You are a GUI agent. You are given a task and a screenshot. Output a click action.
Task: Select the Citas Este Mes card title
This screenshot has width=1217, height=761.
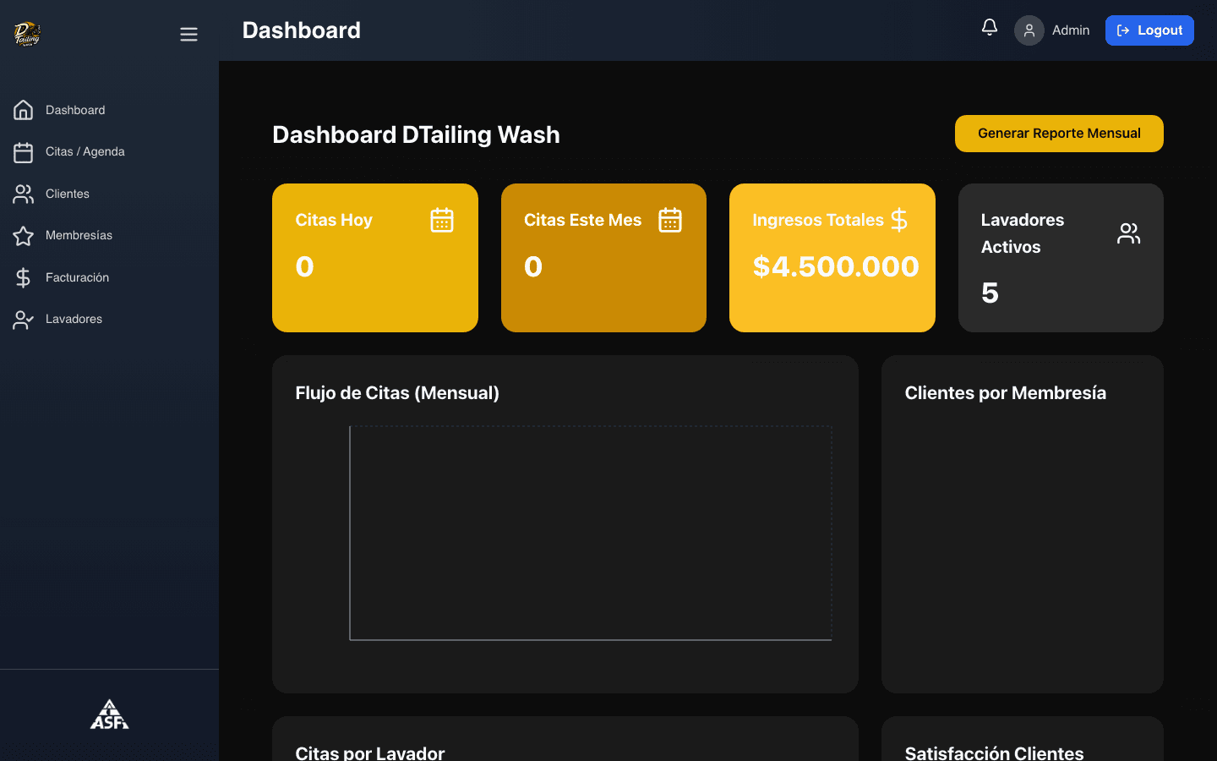tap(582, 220)
